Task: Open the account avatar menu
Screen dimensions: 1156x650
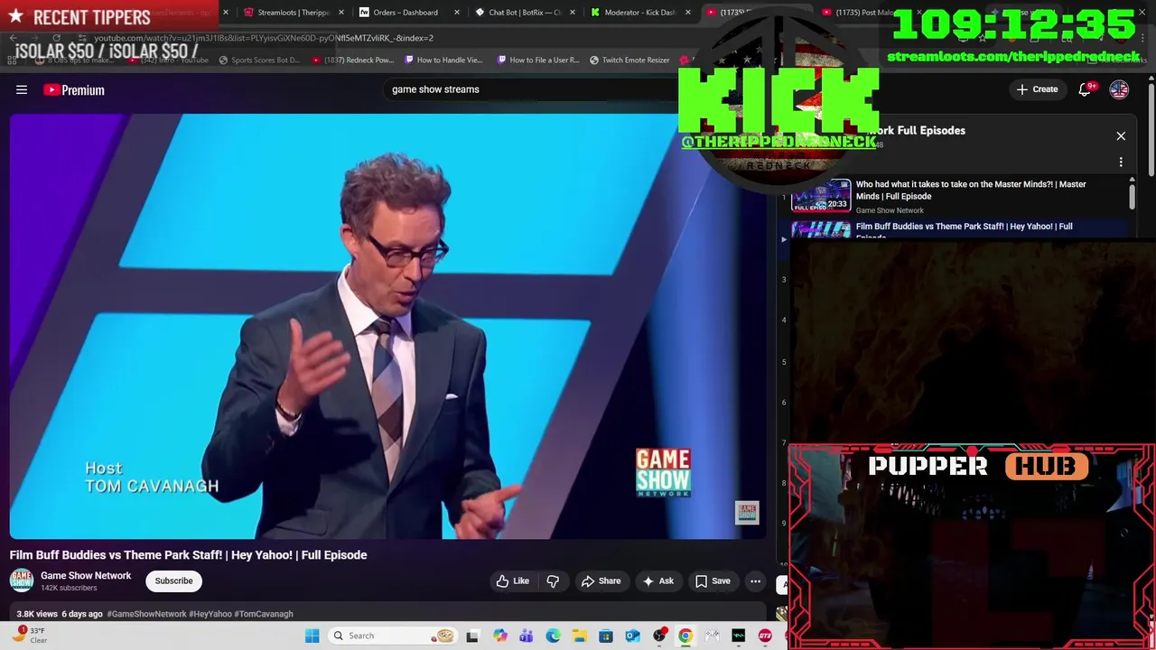Action: 1119,89
